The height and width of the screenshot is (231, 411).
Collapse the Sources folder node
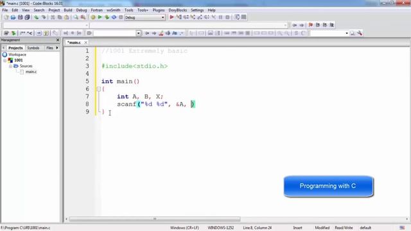coord(10,66)
